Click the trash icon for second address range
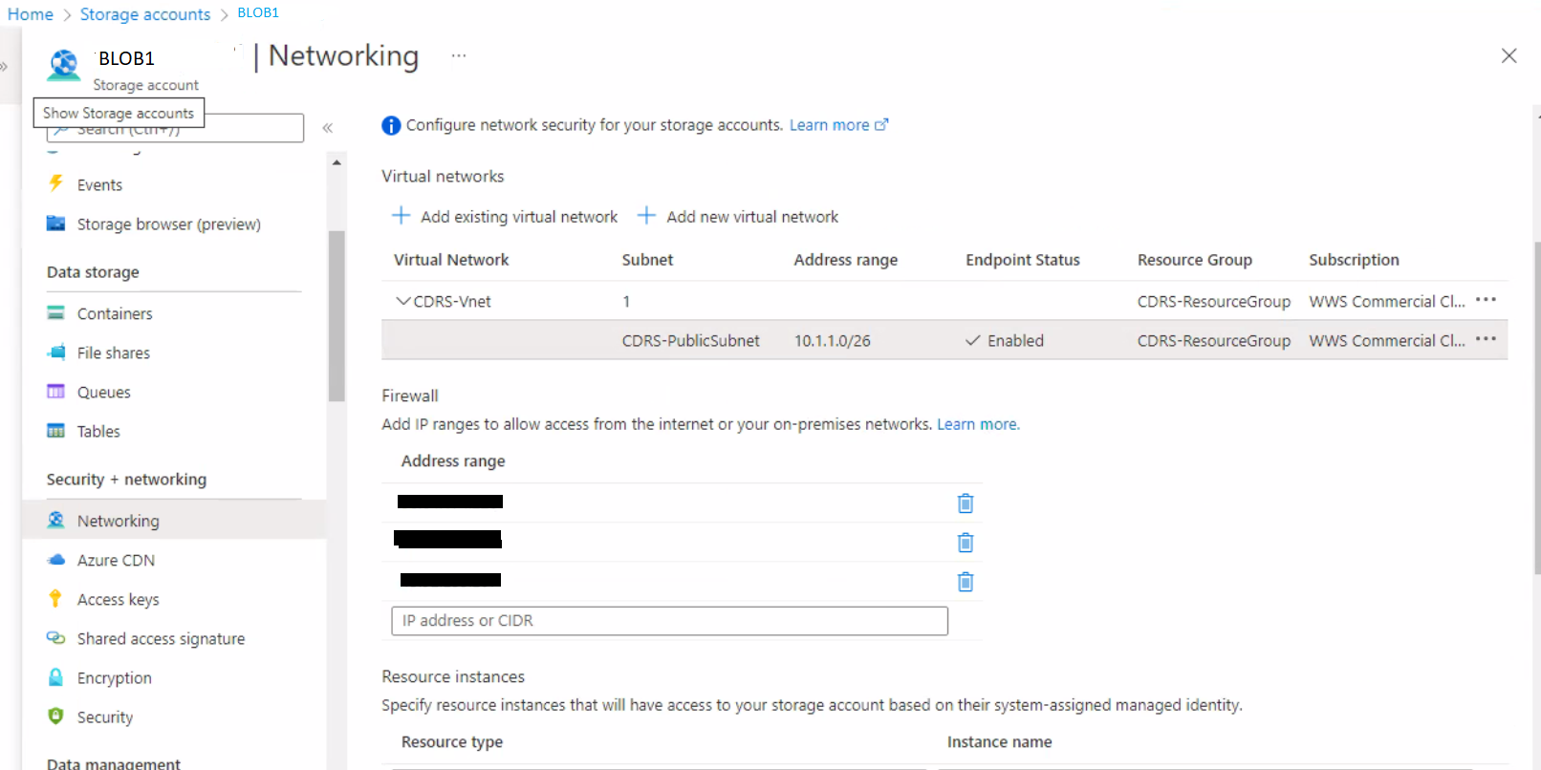This screenshot has width=1541, height=770. tap(966, 543)
